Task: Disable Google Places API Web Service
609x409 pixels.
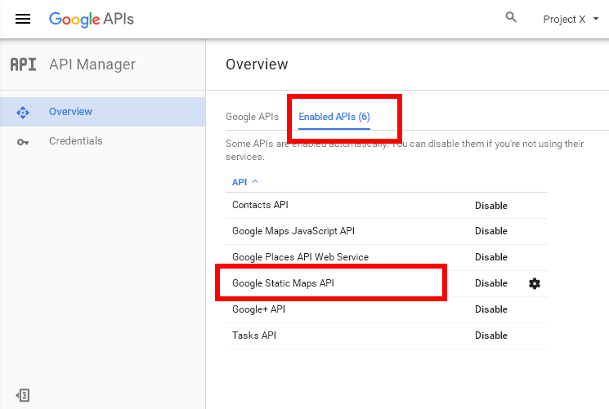Action: (x=491, y=257)
